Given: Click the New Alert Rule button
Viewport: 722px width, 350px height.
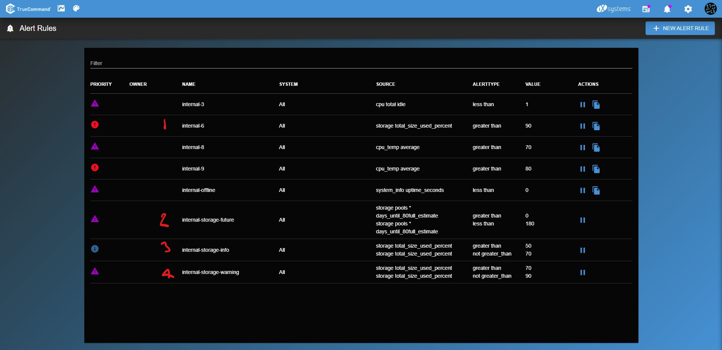Looking at the screenshot, I should [680, 28].
